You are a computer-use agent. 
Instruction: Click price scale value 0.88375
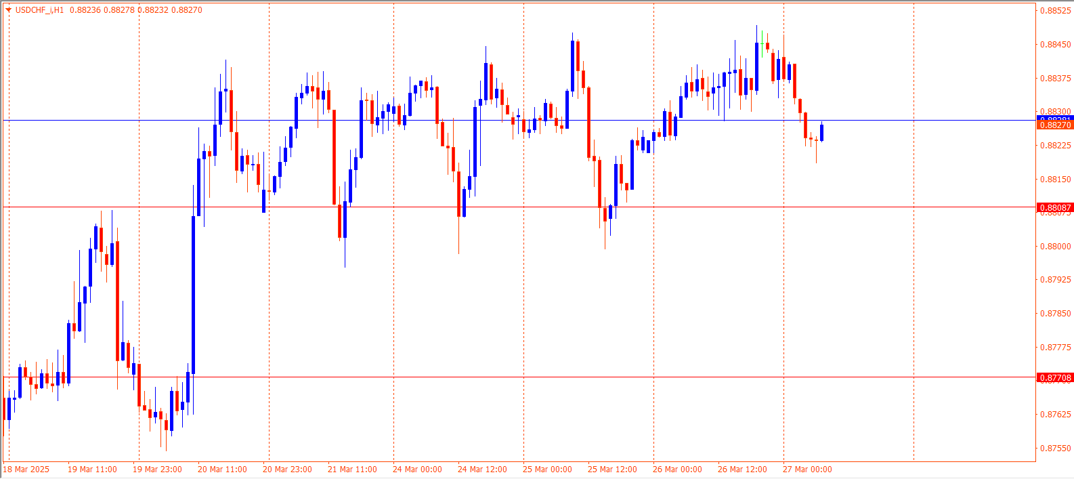point(1056,79)
